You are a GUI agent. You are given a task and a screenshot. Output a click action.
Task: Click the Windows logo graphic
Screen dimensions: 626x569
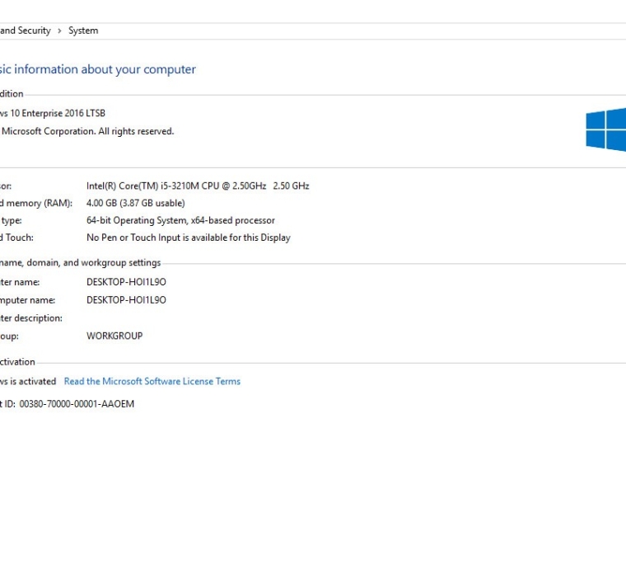point(605,129)
